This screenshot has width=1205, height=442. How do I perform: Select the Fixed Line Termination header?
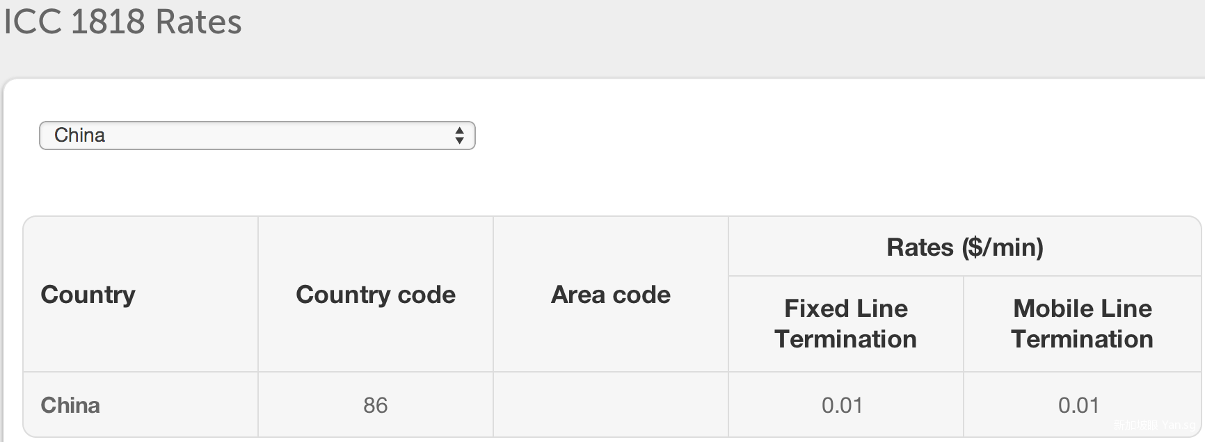click(x=845, y=323)
